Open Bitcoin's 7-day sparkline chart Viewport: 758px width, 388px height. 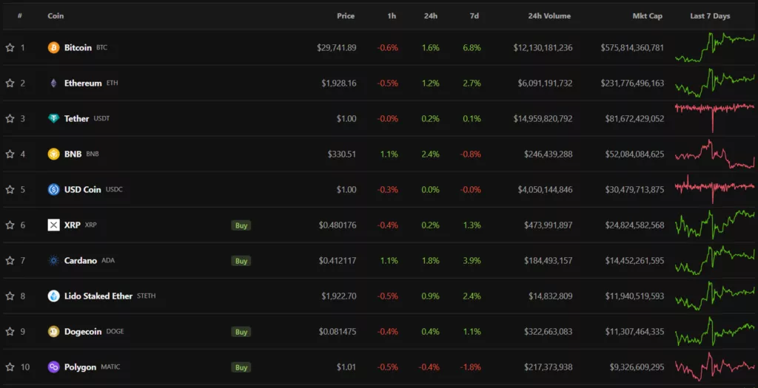[x=715, y=47]
